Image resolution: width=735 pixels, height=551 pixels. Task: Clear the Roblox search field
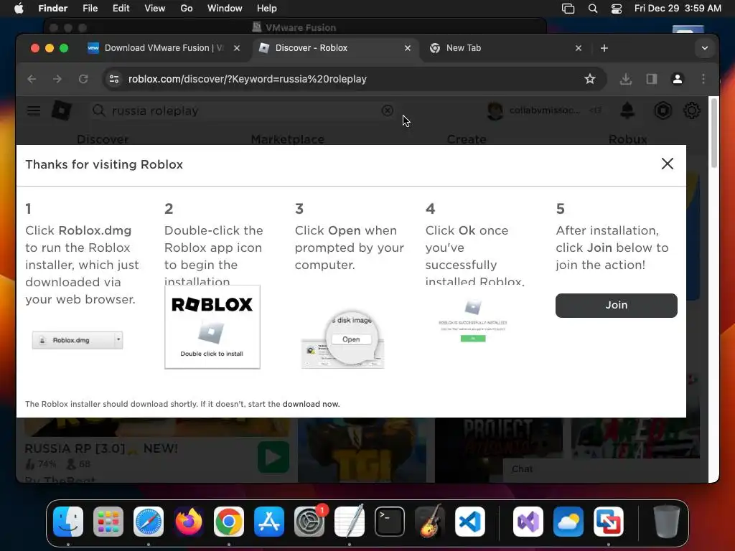[387, 110]
